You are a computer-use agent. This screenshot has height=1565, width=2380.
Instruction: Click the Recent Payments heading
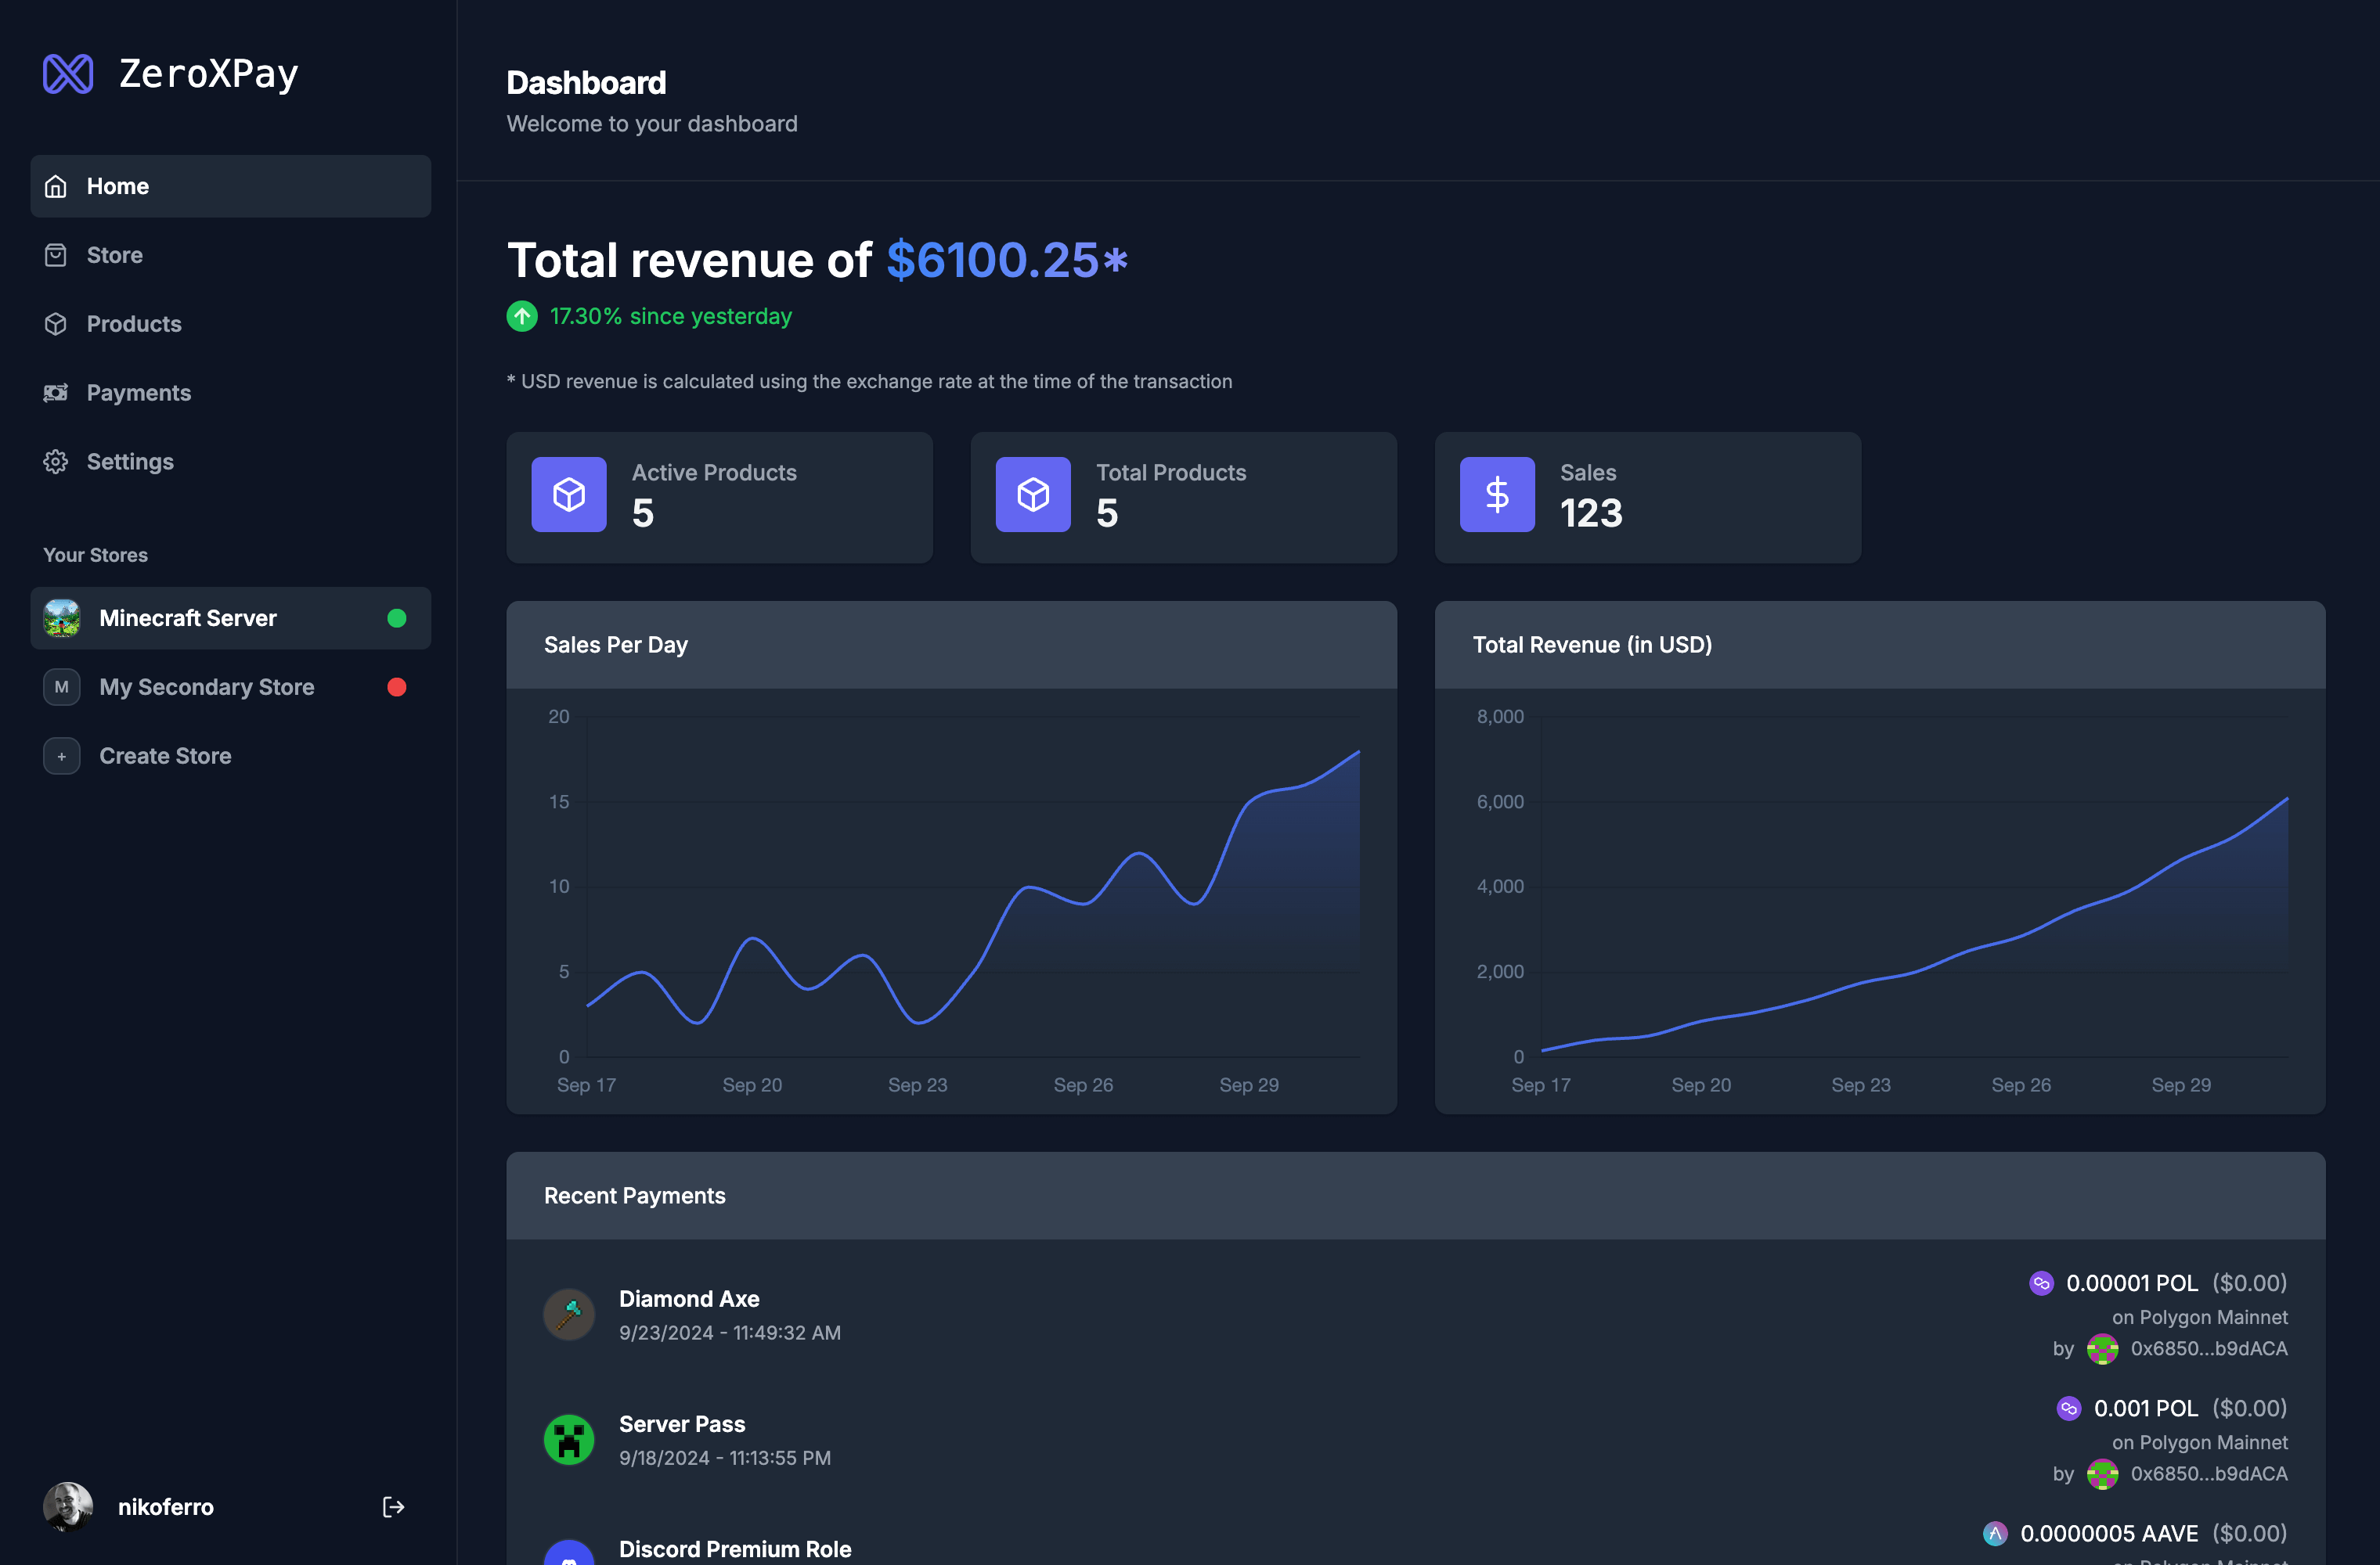pyautogui.click(x=635, y=1195)
